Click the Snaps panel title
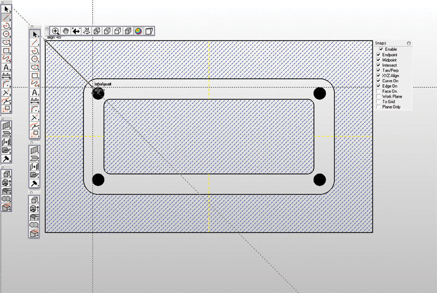The height and width of the screenshot is (293, 437). (380, 43)
